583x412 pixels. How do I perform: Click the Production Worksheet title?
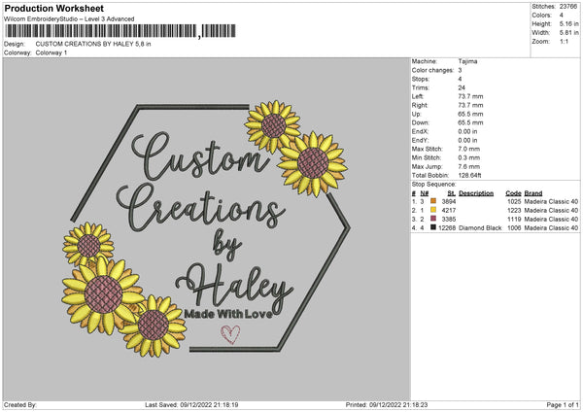54,8
